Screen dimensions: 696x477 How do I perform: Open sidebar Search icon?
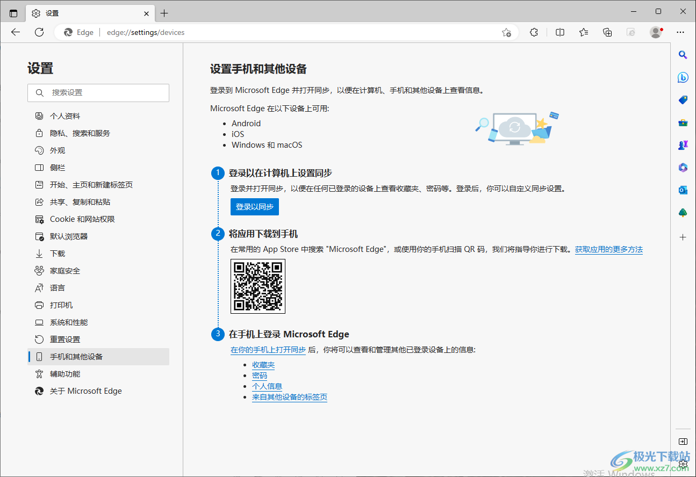683,55
